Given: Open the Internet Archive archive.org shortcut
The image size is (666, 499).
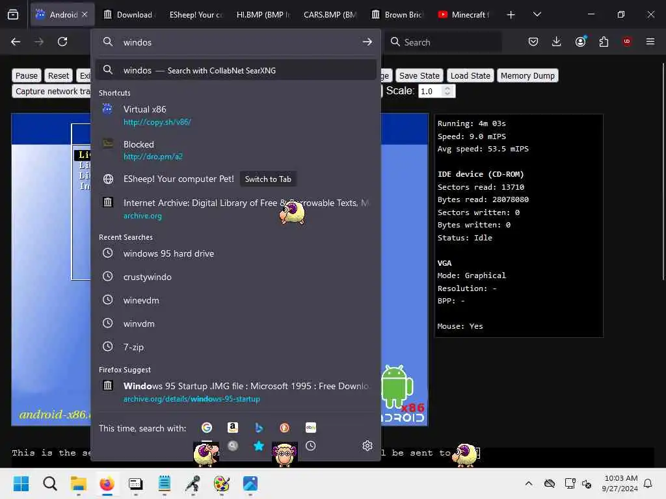Looking at the screenshot, I should [235, 209].
